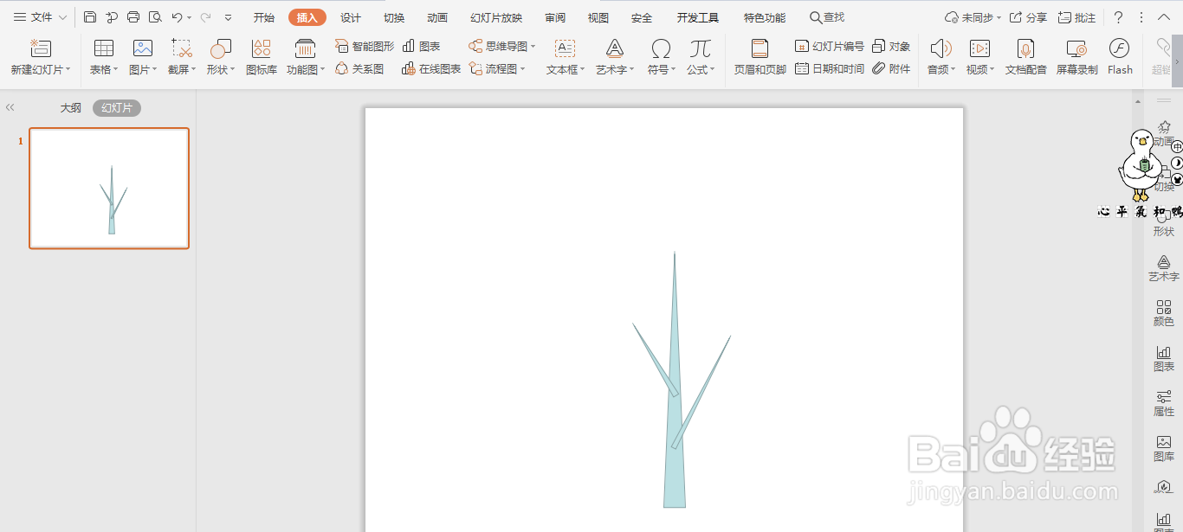Insert a symbol via 符号 icon
The height and width of the screenshot is (532, 1183).
[x=661, y=48]
